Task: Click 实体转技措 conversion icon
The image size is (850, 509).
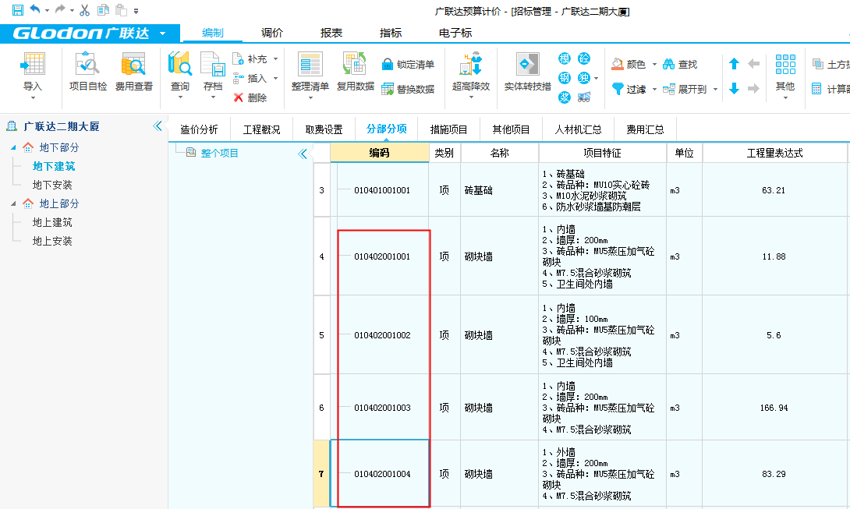Action: click(527, 65)
